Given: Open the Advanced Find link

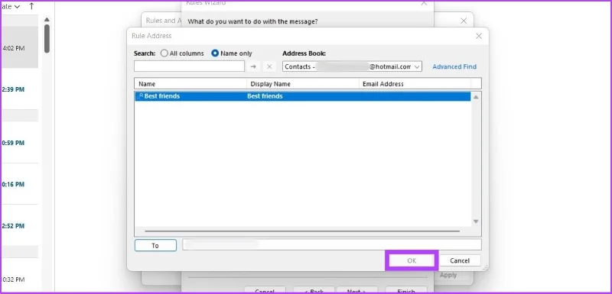Looking at the screenshot, I should (454, 66).
